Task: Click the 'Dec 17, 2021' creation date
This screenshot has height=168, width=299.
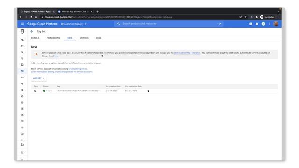Action: click(111, 91)
